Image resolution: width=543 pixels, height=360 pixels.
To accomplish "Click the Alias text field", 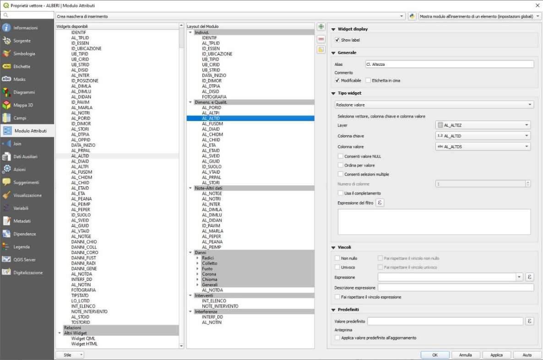I will (x=449, y=64).
